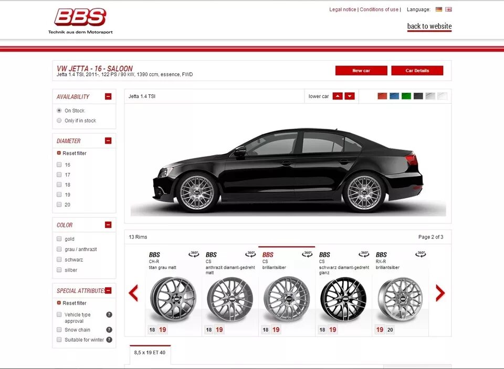Image resolution: width=504 pixels, height=369 pixels.
Task: Filter rims by silber color
Action: (x=59, y=270)
